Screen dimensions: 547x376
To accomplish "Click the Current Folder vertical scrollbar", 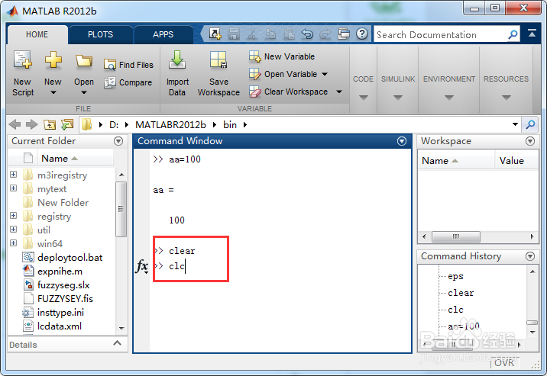I will pos(121,209).
